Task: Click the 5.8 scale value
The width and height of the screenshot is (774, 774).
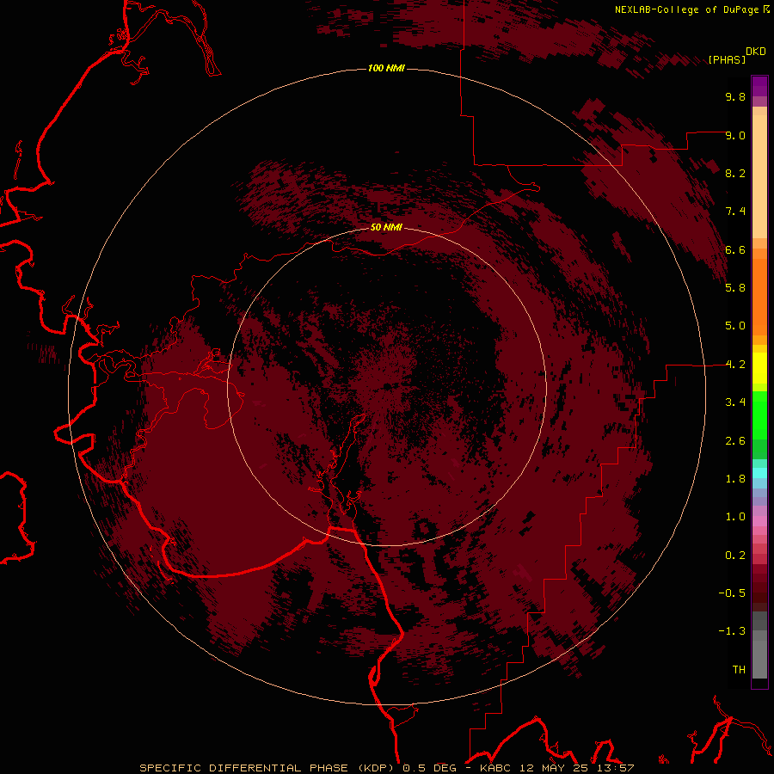Action: click(735, 288)
